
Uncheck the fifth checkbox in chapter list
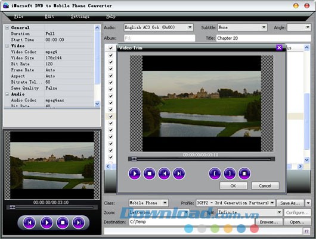click(x=111, y=76)
